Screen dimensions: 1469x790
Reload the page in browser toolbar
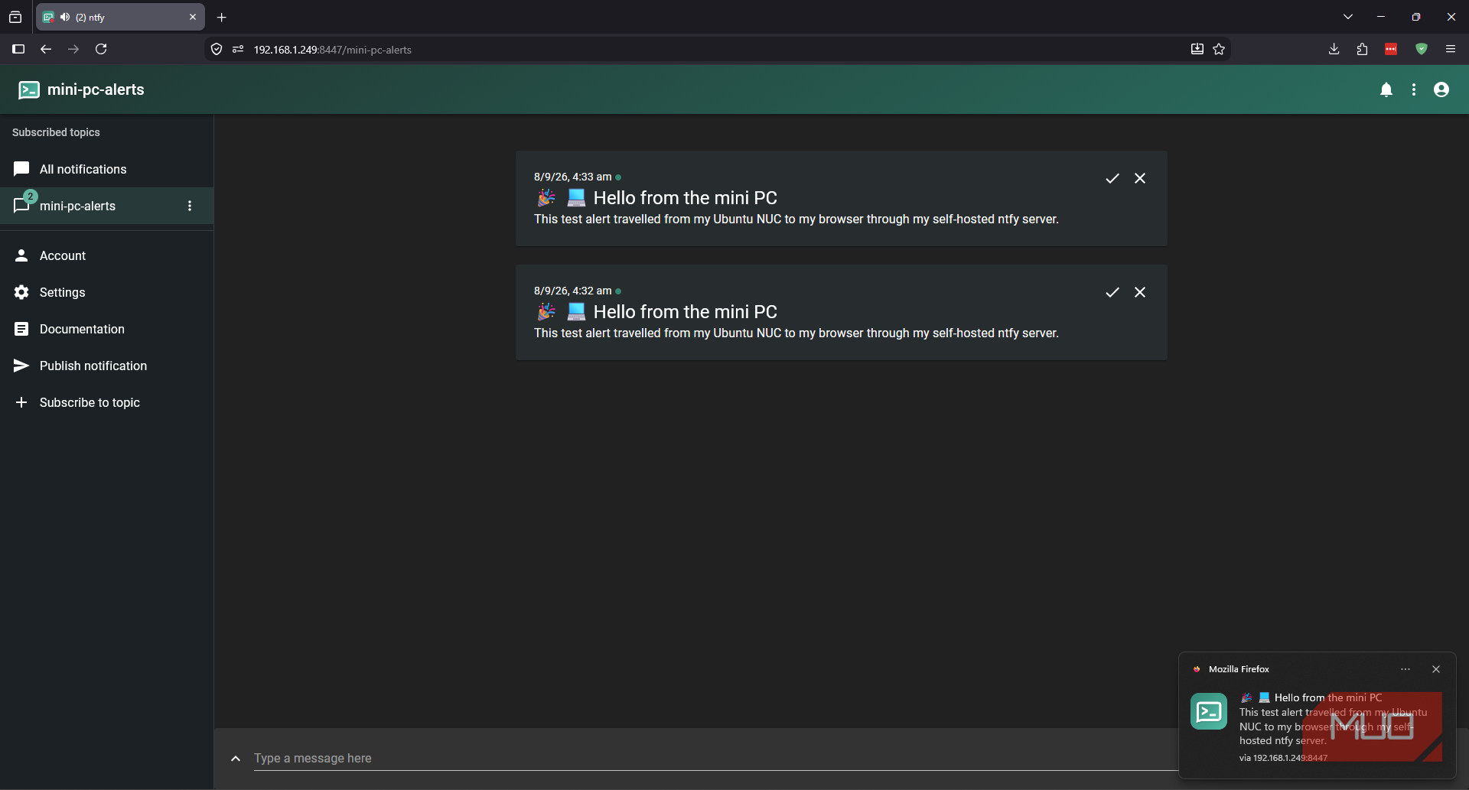101,49
